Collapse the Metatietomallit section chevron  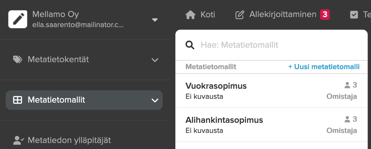pos(155,100)
